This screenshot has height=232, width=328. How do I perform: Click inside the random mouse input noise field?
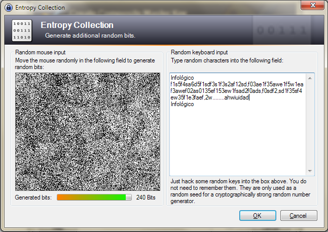88,131
